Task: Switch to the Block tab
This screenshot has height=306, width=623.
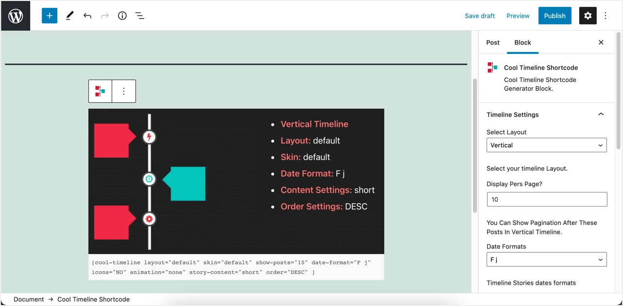Action: (523, 42)
